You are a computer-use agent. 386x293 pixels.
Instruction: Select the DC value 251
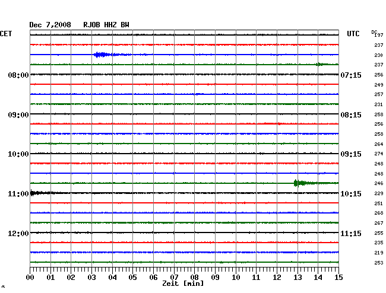(379, 203)
